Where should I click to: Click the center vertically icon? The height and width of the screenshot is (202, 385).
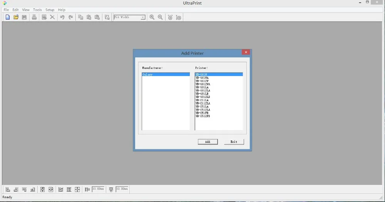(x=42, y=189)
